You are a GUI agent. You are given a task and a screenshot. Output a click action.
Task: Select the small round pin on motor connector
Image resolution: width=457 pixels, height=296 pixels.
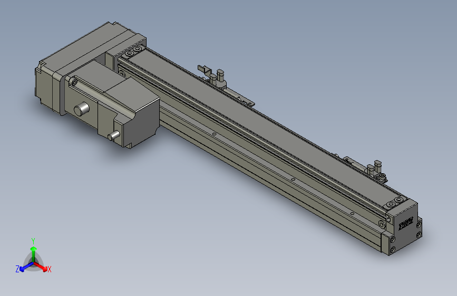click(x=114, y=135)
